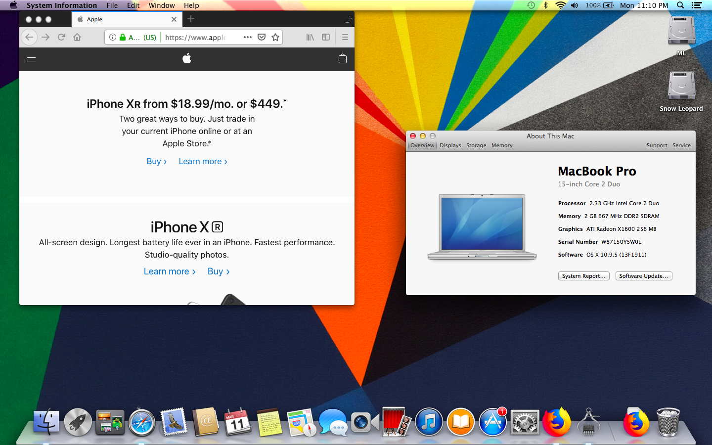
Task: Click the System Report button
Action: pyautogui.click(x=584, y=276)
